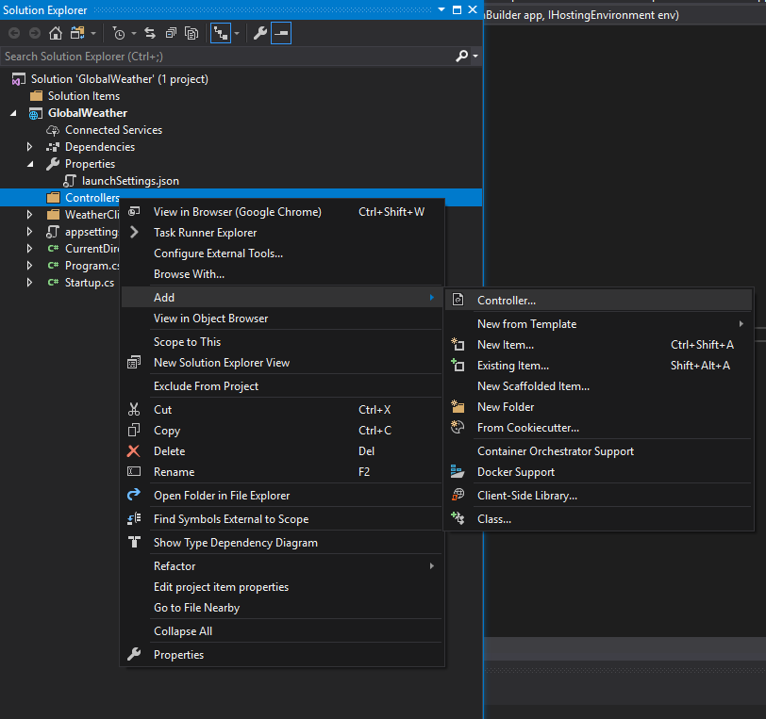The image size is (766, 719).
Task: Open the Window Position dropdown in the title bar
Action: 441,9
